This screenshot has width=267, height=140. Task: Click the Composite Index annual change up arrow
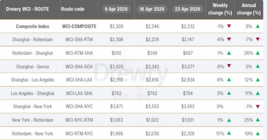click(258, 26)
